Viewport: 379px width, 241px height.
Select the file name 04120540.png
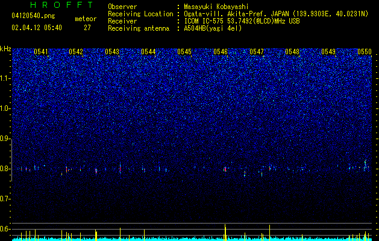tap(33, 16)
